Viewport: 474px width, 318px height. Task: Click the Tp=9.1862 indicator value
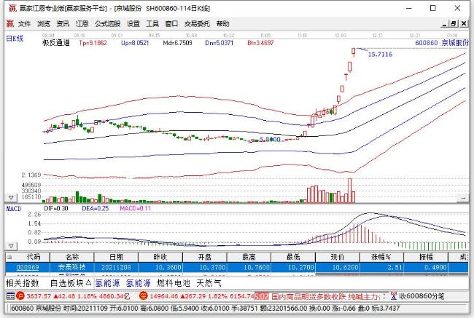(x=93, y=43)
